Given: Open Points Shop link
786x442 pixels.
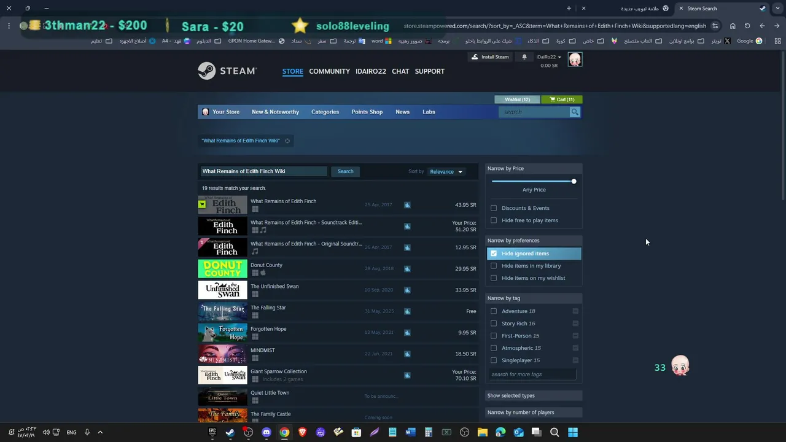Looking at the screenshot, I should coord(367,112).
